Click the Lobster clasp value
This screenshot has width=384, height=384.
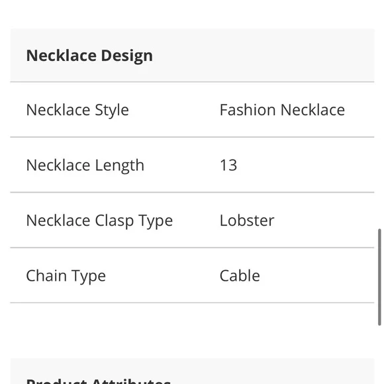point(247,220)
